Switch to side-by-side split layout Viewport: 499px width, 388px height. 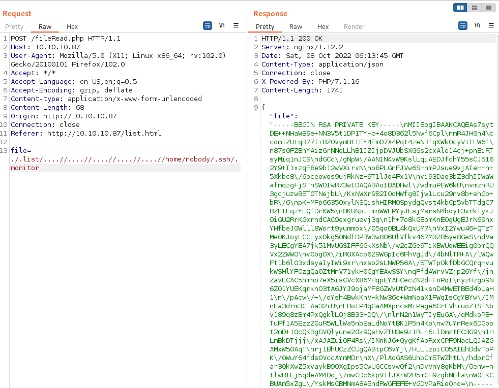pyautogui.click(x=460, y=8)
